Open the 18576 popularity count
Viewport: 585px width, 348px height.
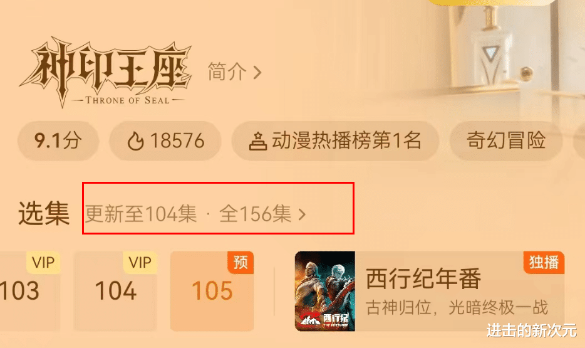click(177, 141)
